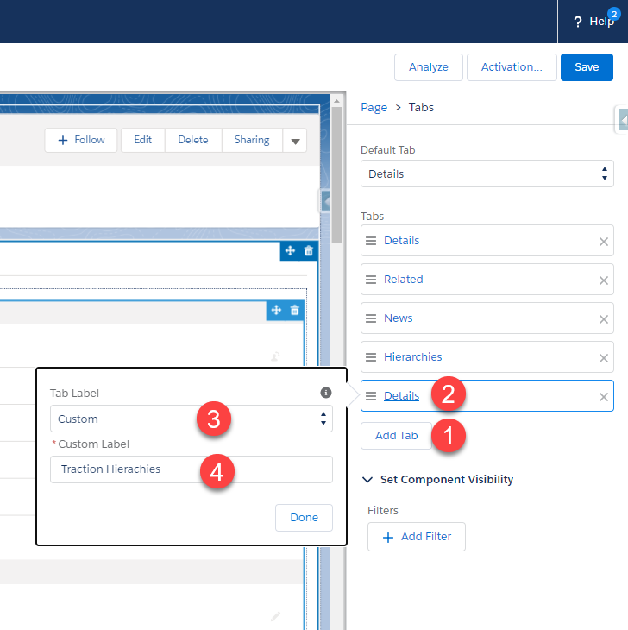The image size is (628, 630).
Task: Collapse the Set Component Visibility section
Action: click(367, 479)
